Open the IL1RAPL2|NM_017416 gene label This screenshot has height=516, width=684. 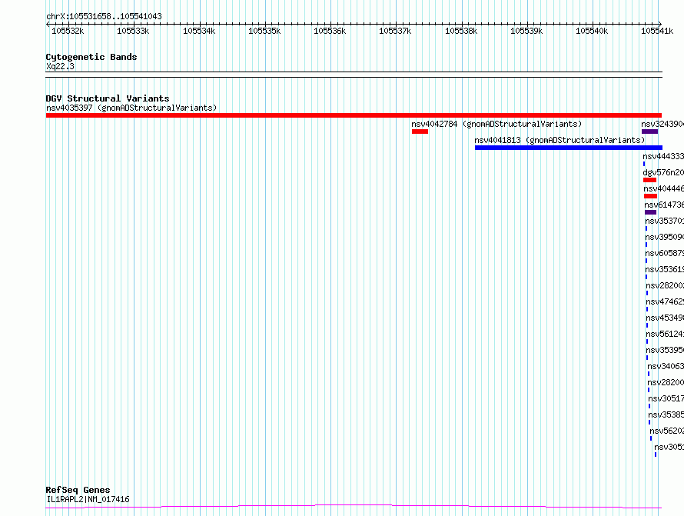(x=88, y=499)
